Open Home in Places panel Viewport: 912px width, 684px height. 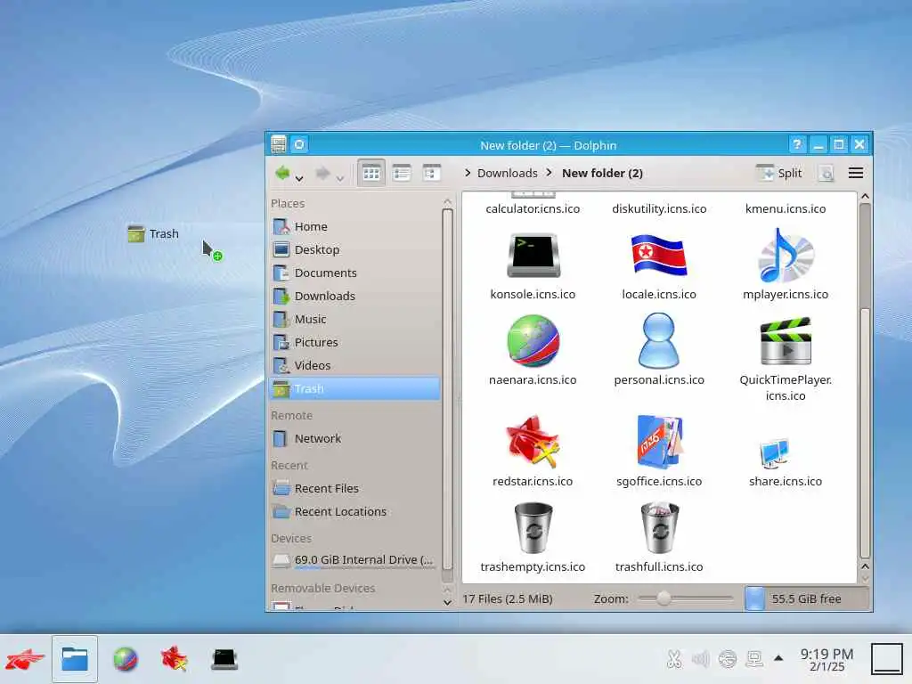point(355,226)
